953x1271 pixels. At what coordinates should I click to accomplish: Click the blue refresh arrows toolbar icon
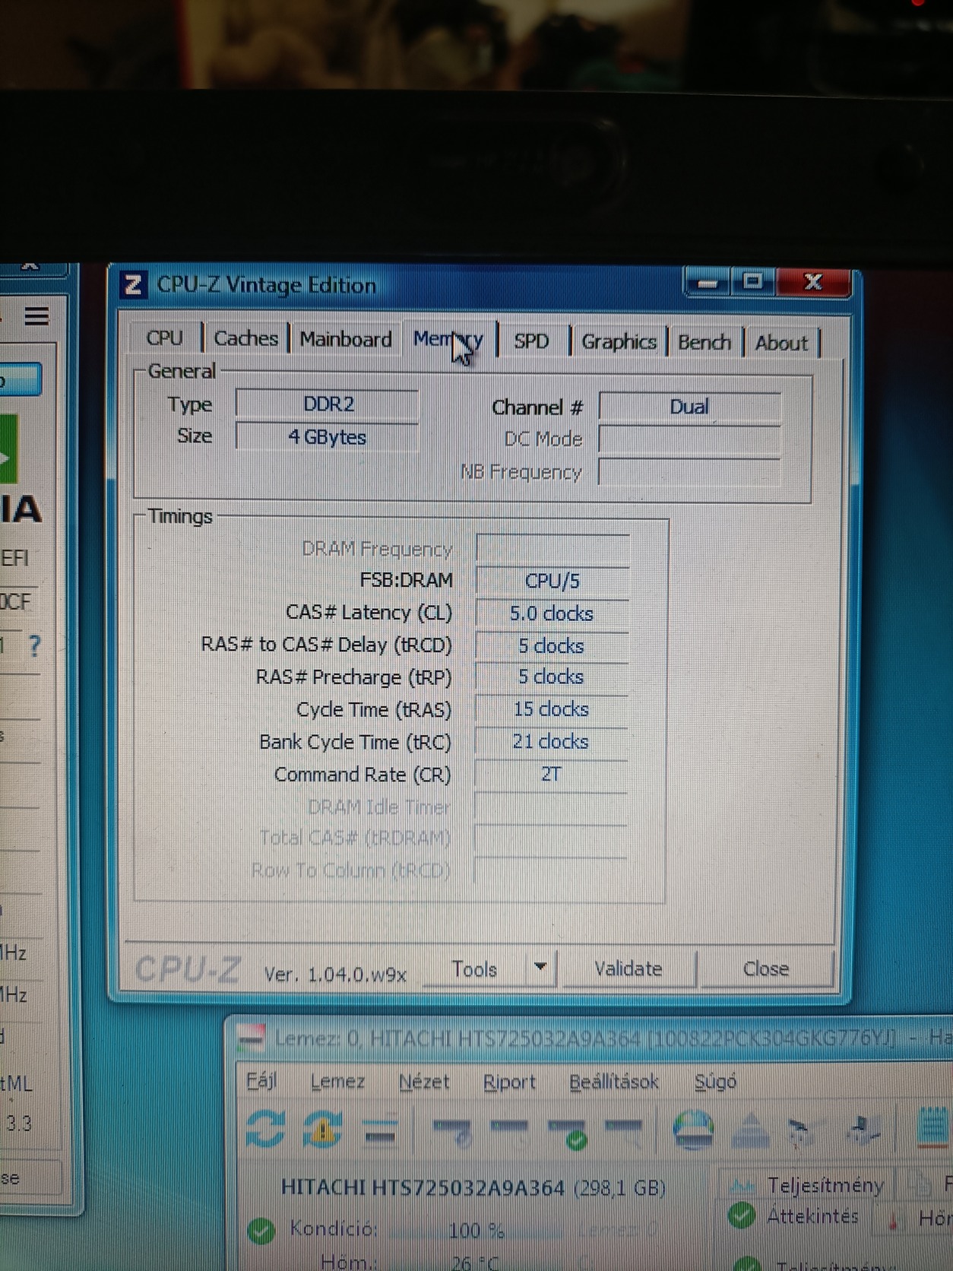265,1128
